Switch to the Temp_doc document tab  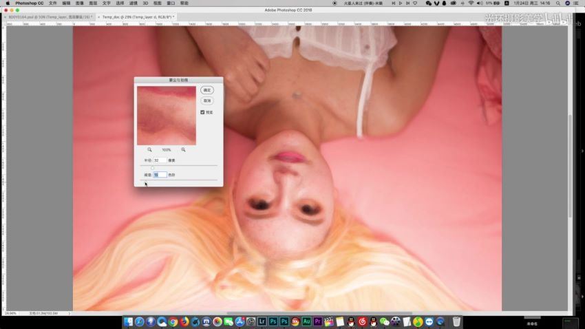pyautogui.click(x=138, y=17)
